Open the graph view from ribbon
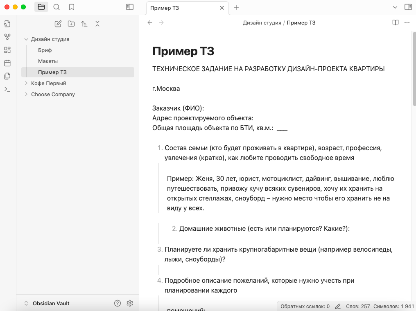416x311 pixels. pos(7,37)
